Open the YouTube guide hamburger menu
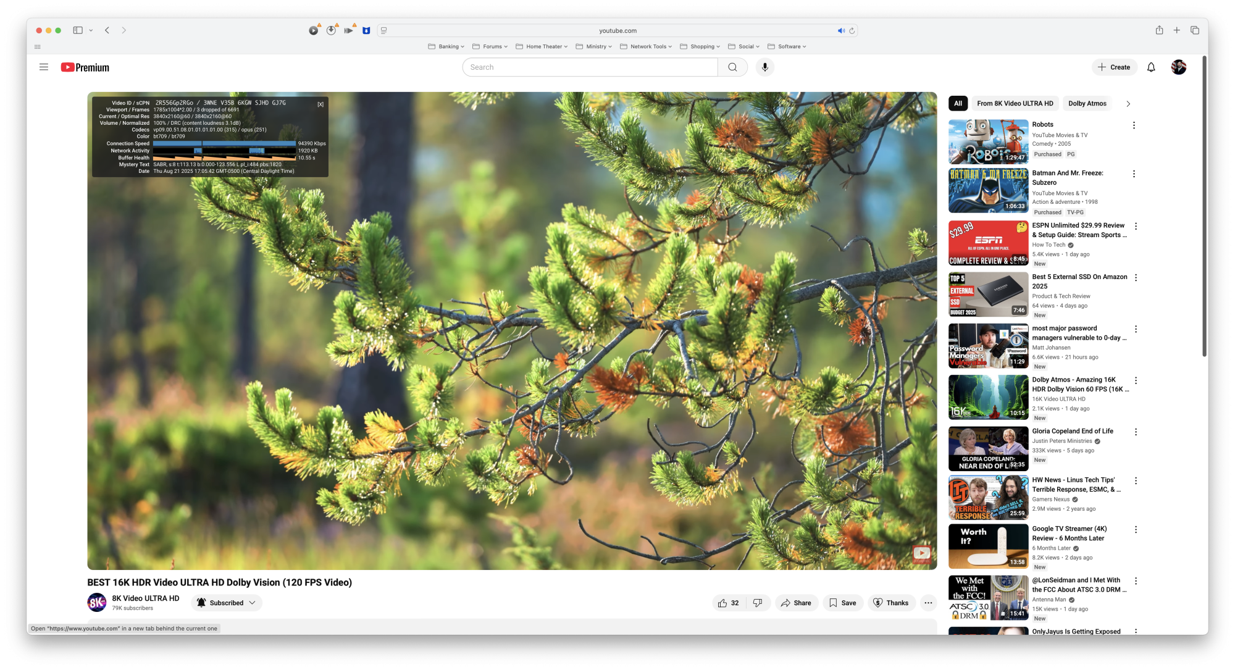1235x670 pixels. (44, 67)
